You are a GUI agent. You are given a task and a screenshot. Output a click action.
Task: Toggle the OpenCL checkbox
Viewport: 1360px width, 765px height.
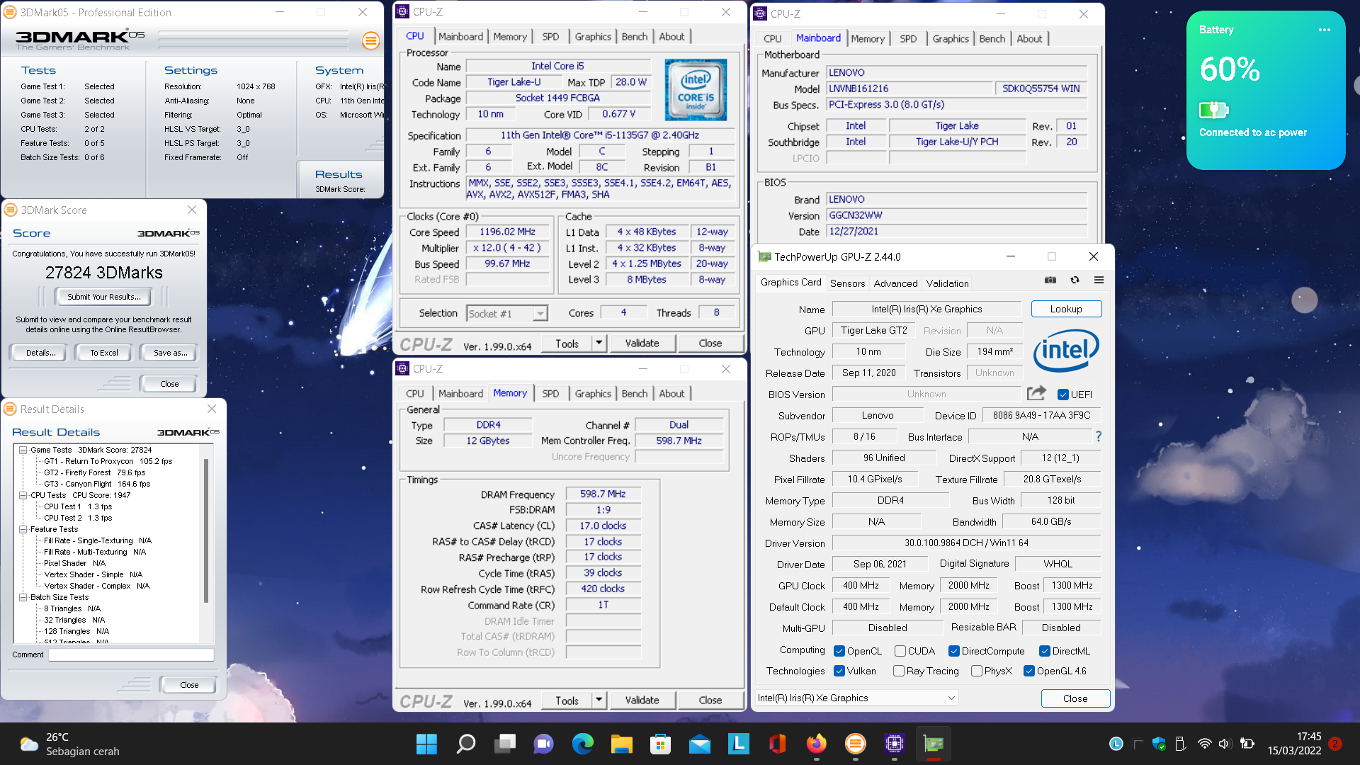839,651
